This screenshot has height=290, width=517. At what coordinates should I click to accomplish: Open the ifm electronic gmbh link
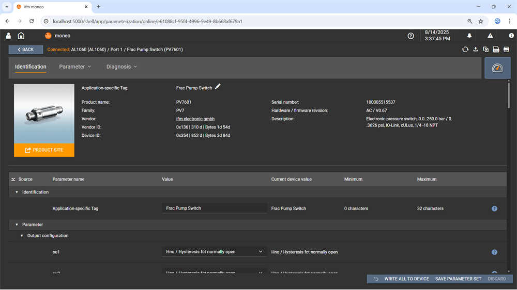tap(195, 119)
